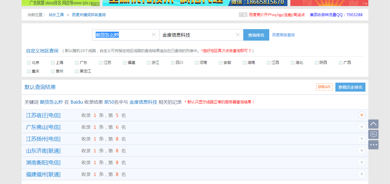The image size is (390, 184).
Task: Open the feedback chat bubble icon
Action: 373,134
